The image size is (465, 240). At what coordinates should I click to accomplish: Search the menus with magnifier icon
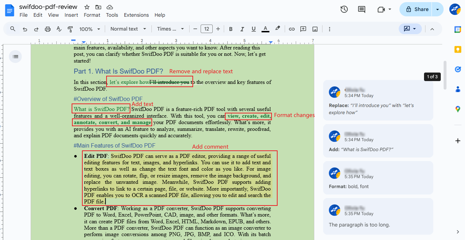coord(13,29)
